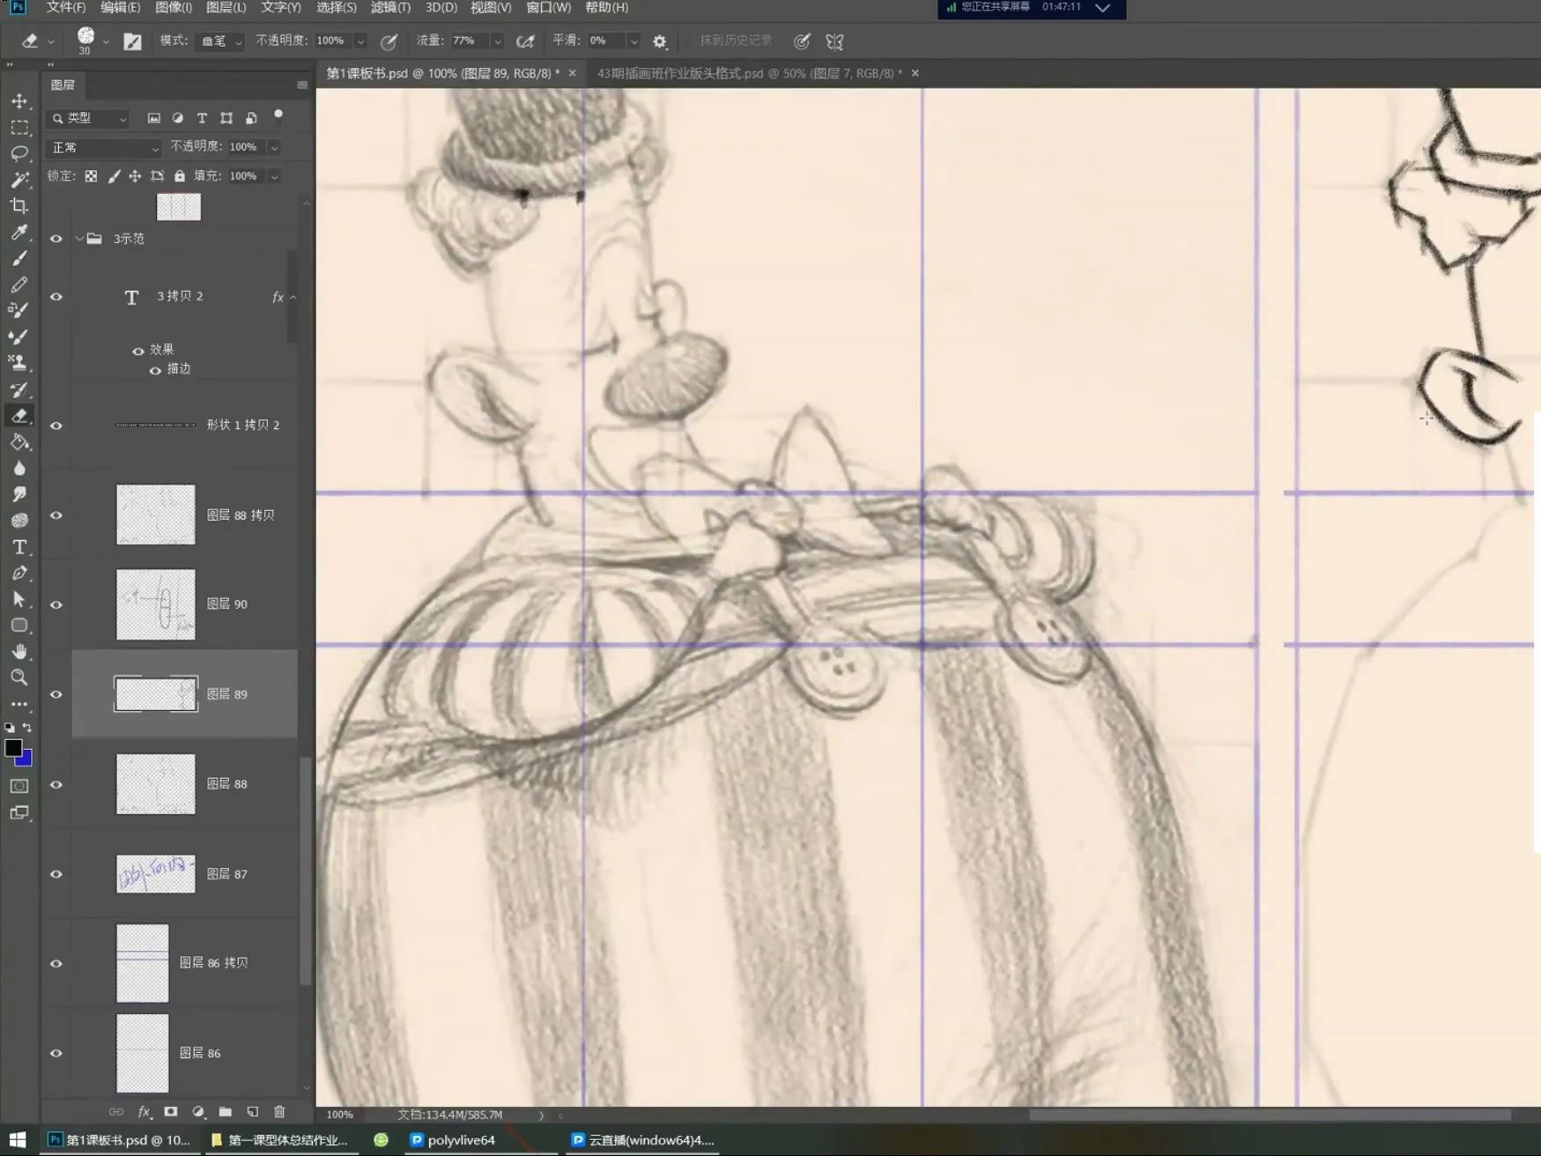This screenshot has height=1156, width=1541.
Task: Select the Hand tool
Action: pos(19,652)
